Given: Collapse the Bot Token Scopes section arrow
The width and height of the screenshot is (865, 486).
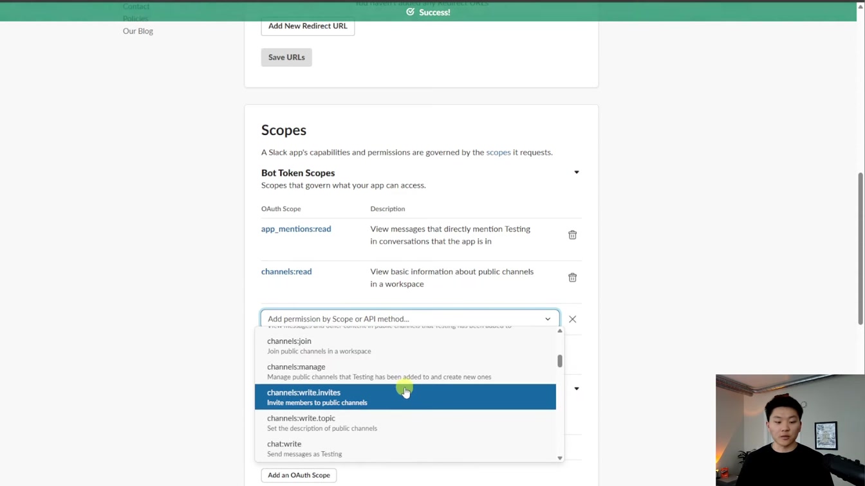Looking at the screenshot, I should pyautogui.click(x=577, y=172).
